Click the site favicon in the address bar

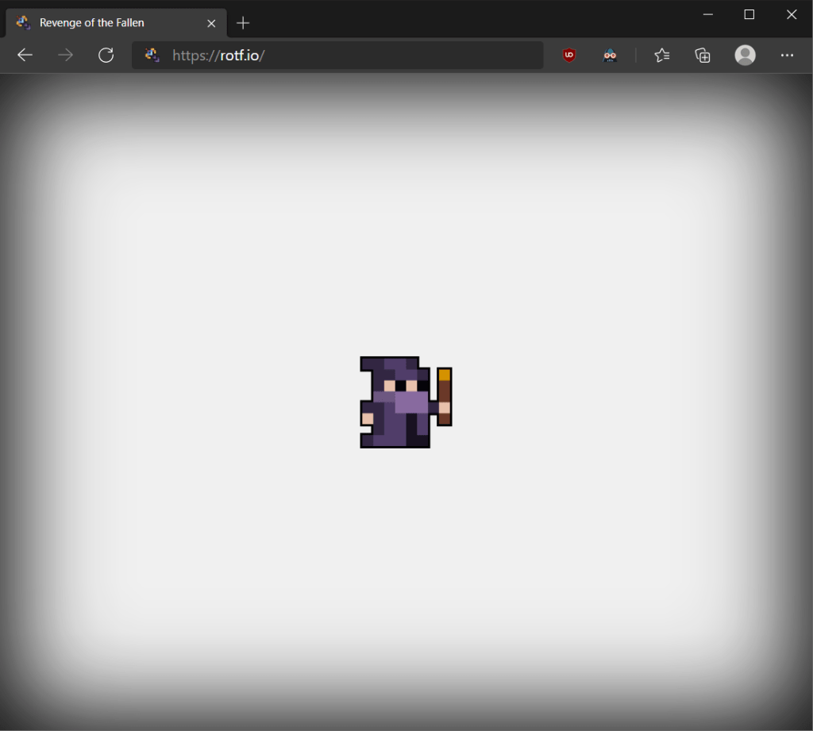[x=152, y=55]
